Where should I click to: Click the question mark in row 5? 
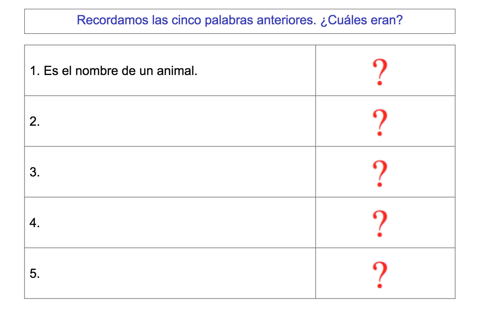[380, 275]
